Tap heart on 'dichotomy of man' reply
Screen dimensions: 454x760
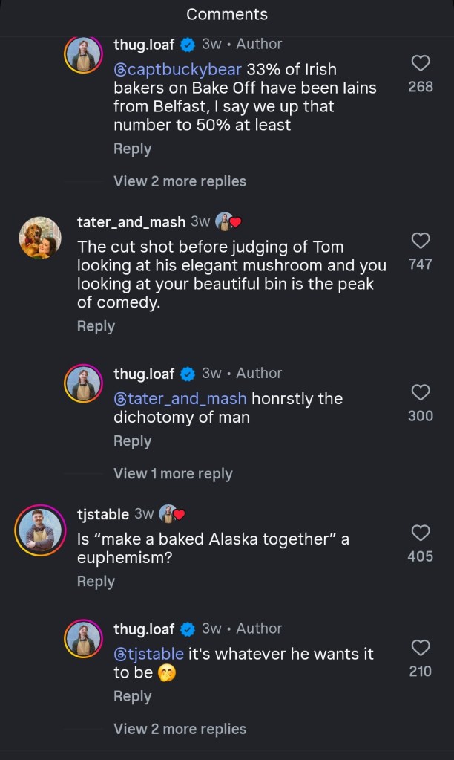pos(420,392)
